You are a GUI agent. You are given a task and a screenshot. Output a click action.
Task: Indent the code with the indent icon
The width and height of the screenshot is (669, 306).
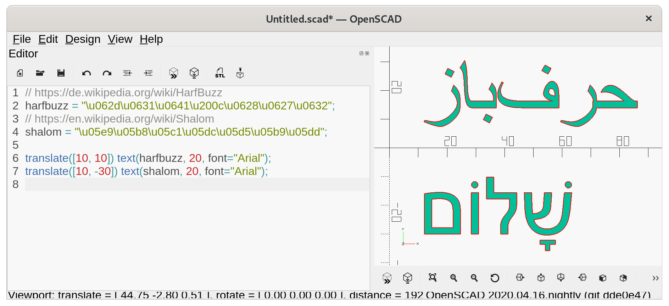(148, 73)
